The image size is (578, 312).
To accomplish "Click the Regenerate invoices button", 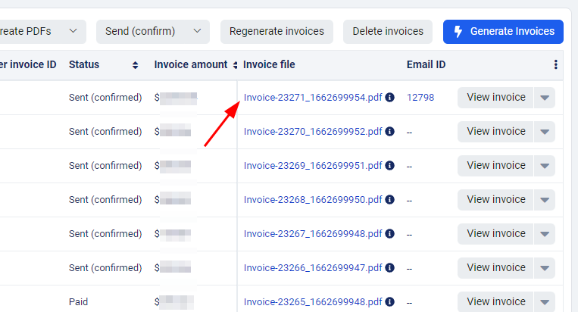I will click(x=277, y=31).
